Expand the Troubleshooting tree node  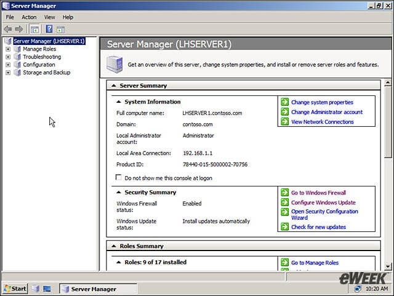(x=8, y=57)
